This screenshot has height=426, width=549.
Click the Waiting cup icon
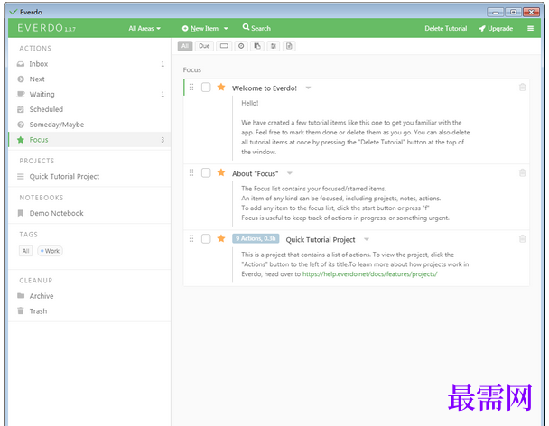pyautogui.click(x=21, y=94)
